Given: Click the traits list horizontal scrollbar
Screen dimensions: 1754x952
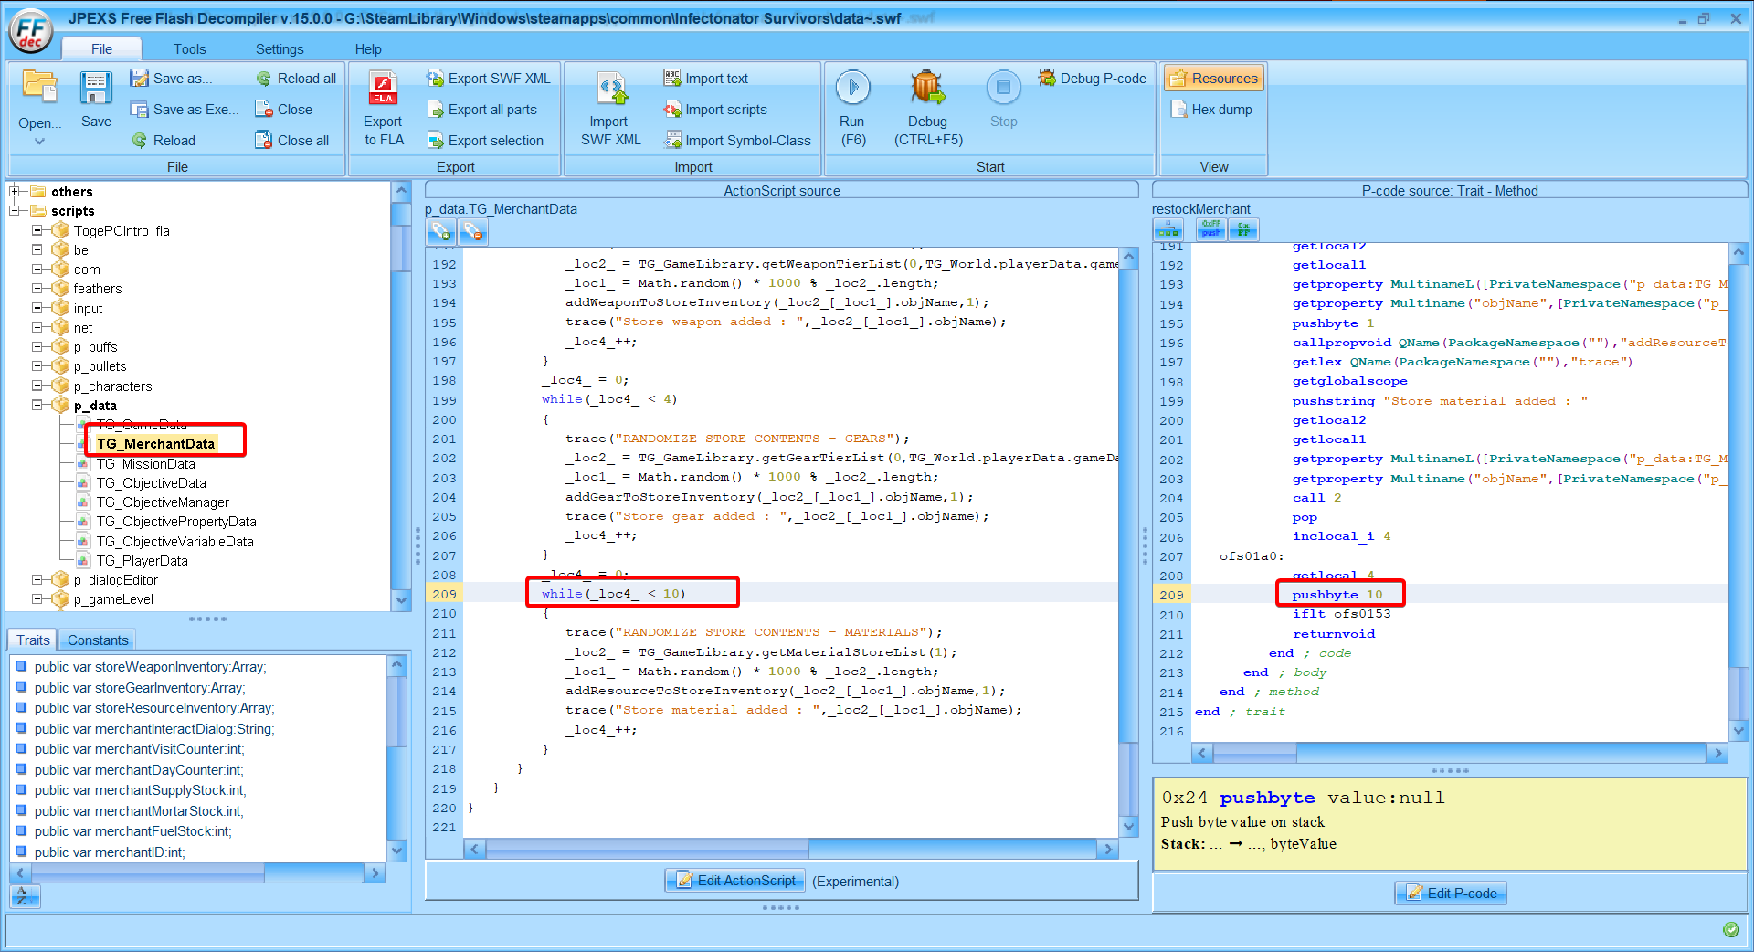Looking at the screenshot, I should point(197,873).
